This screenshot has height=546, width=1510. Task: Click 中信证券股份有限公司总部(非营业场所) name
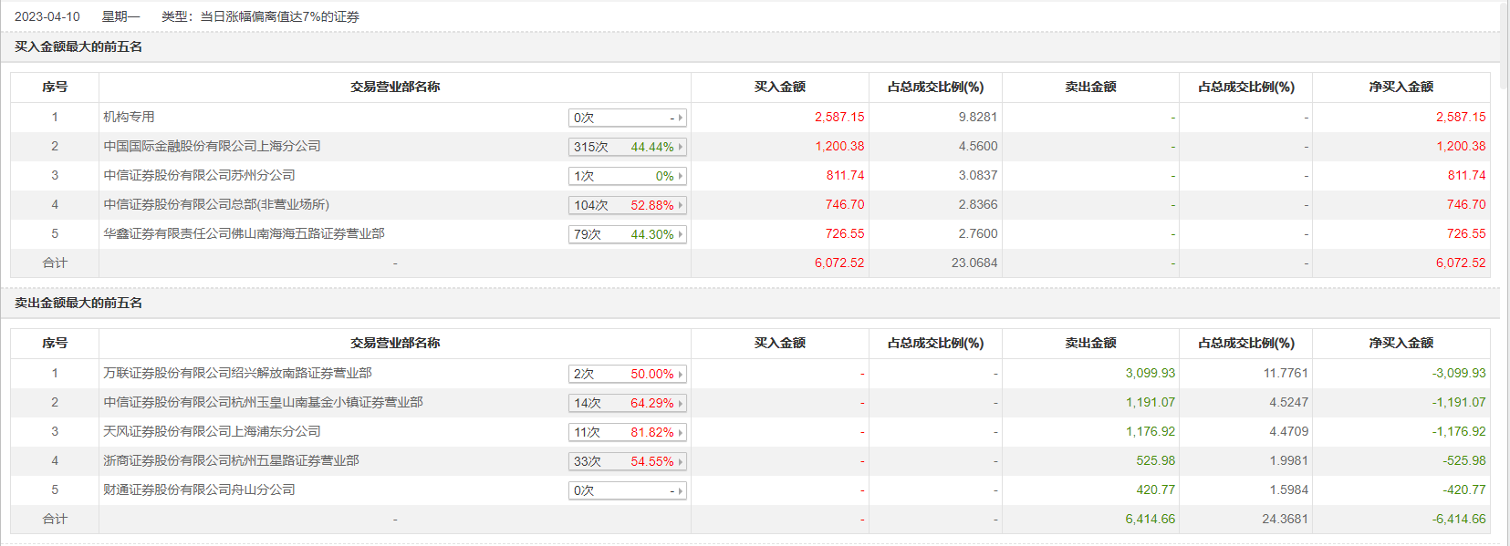click(x=216, y=204)
